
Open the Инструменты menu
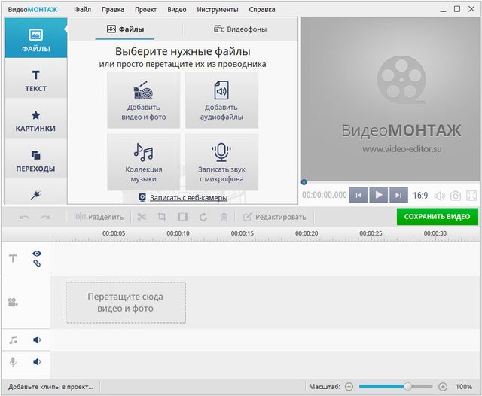click(x=218, y=10)
